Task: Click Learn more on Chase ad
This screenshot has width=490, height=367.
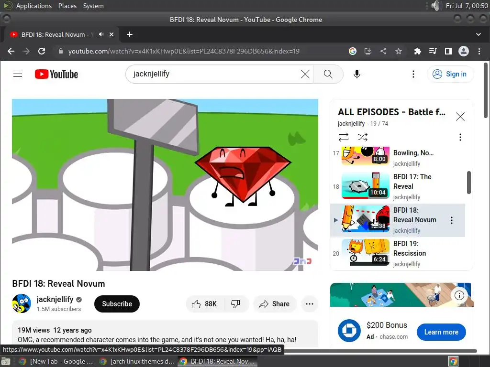Action: coord(441,332)
